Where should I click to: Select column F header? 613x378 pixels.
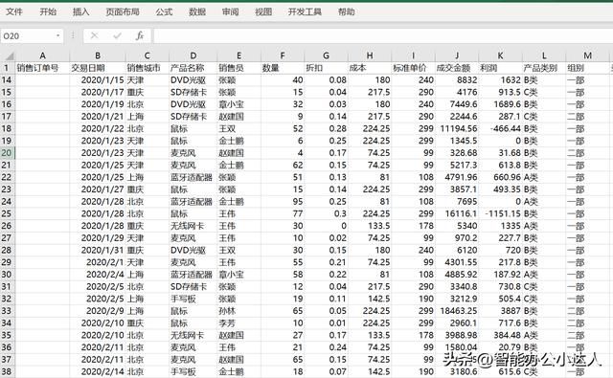point(283,56)
